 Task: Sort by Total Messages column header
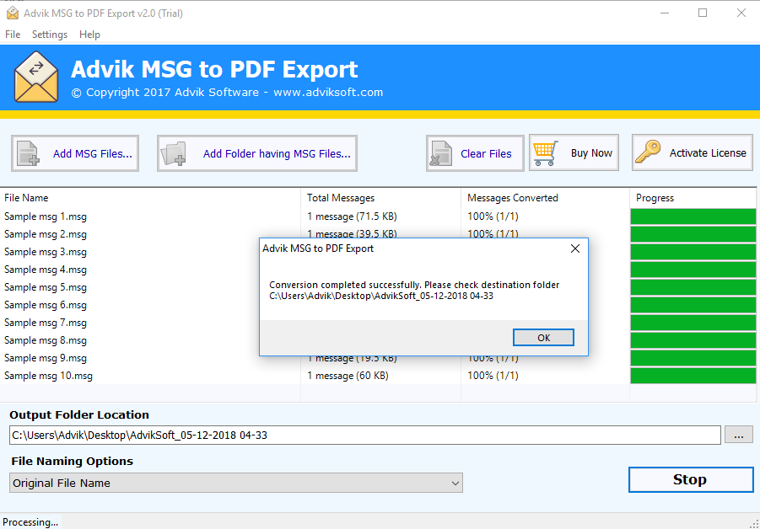point(380,198)
